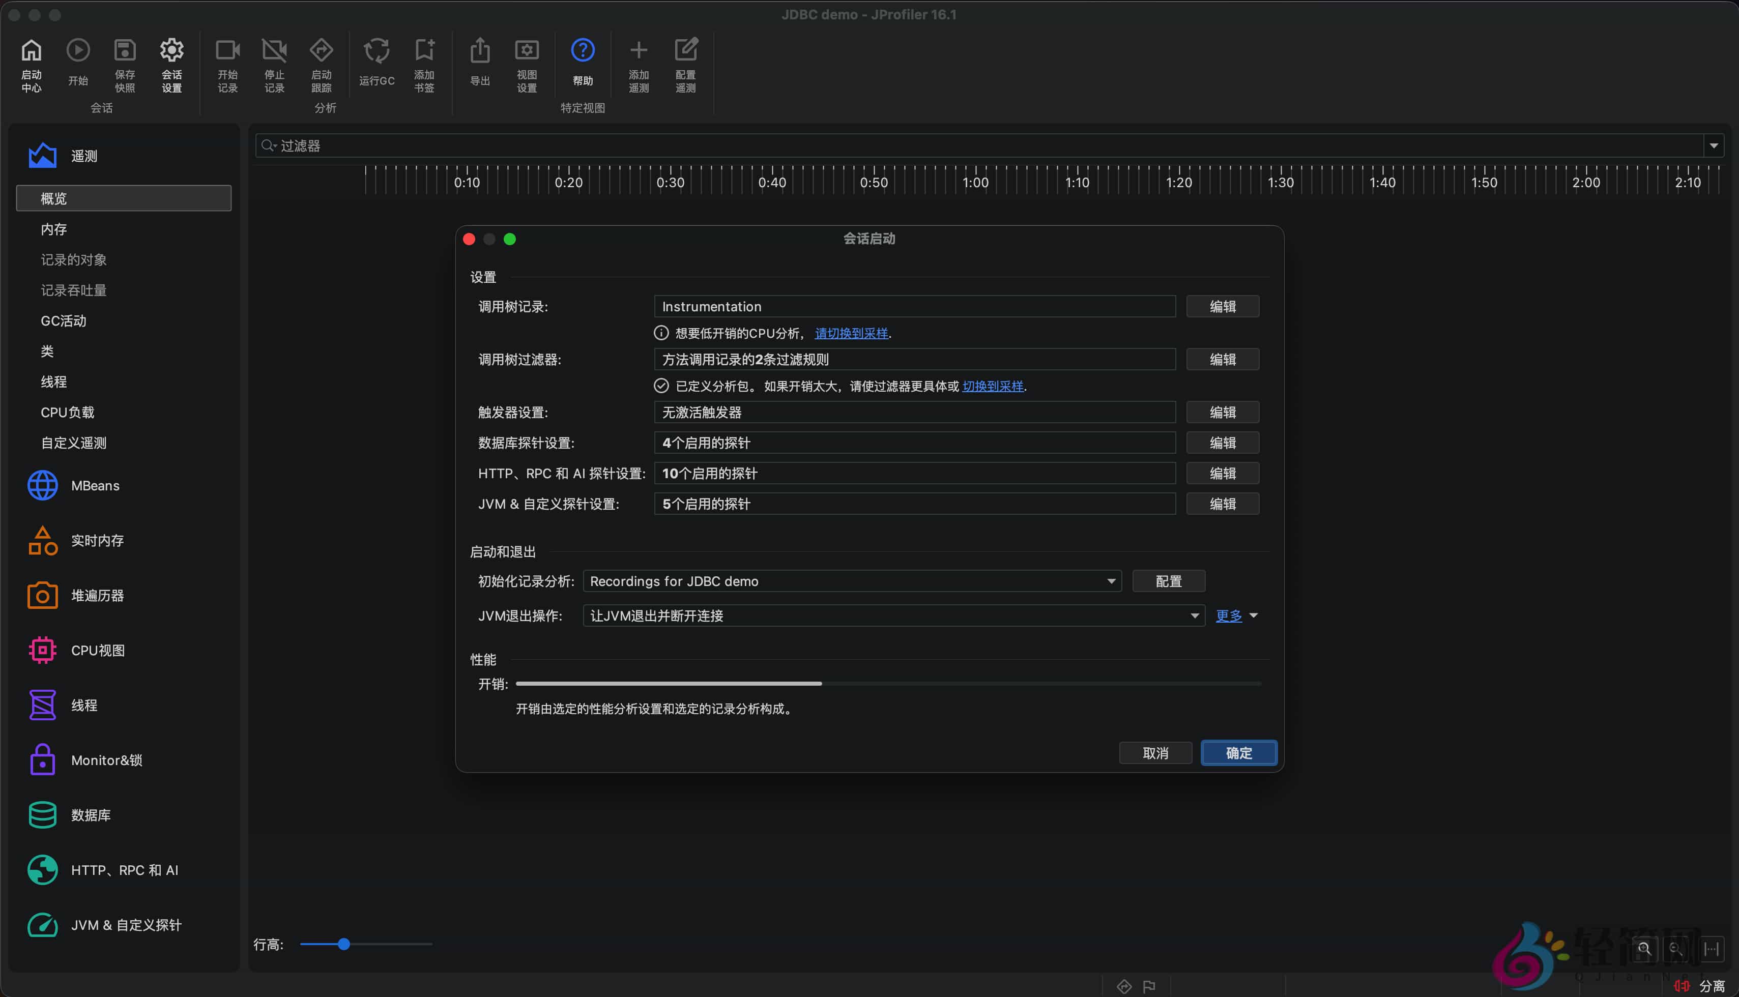Click 分离 detach in status bar
1739x997 pixels.
(x=1699, y=986)
